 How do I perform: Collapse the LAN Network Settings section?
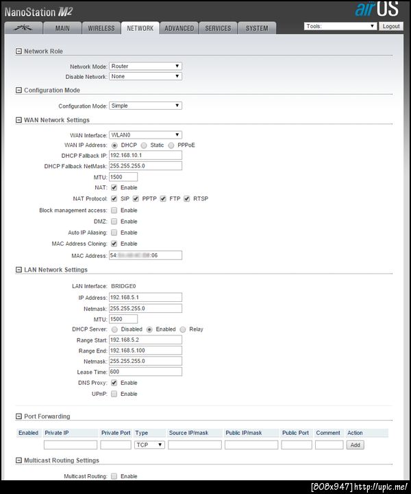coord(18,270)
